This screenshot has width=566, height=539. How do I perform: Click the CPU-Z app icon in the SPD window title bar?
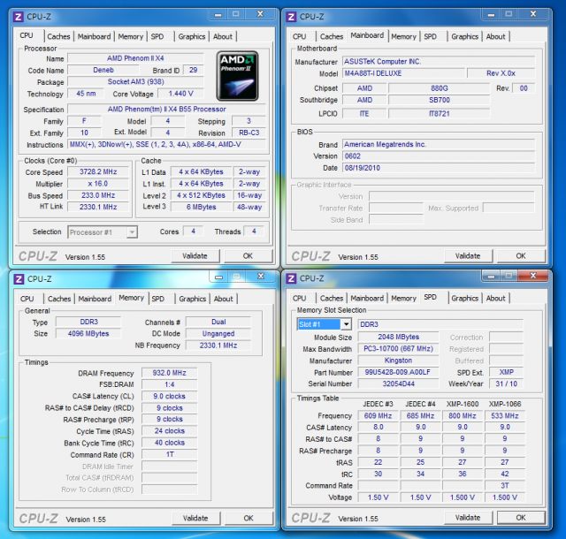point(291,278)
